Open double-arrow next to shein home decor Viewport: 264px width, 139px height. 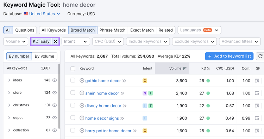pos(122,93)
